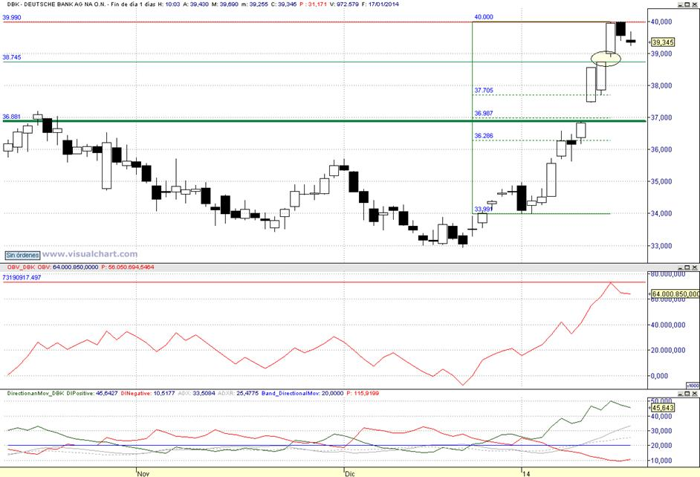700x477 pixels.
Task: Maximize the OBV_DBK indicator pane
Action: 687,267
